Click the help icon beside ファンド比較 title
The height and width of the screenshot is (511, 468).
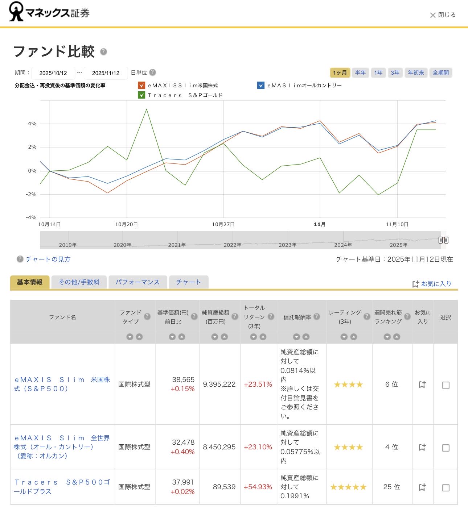coord(103,52)
